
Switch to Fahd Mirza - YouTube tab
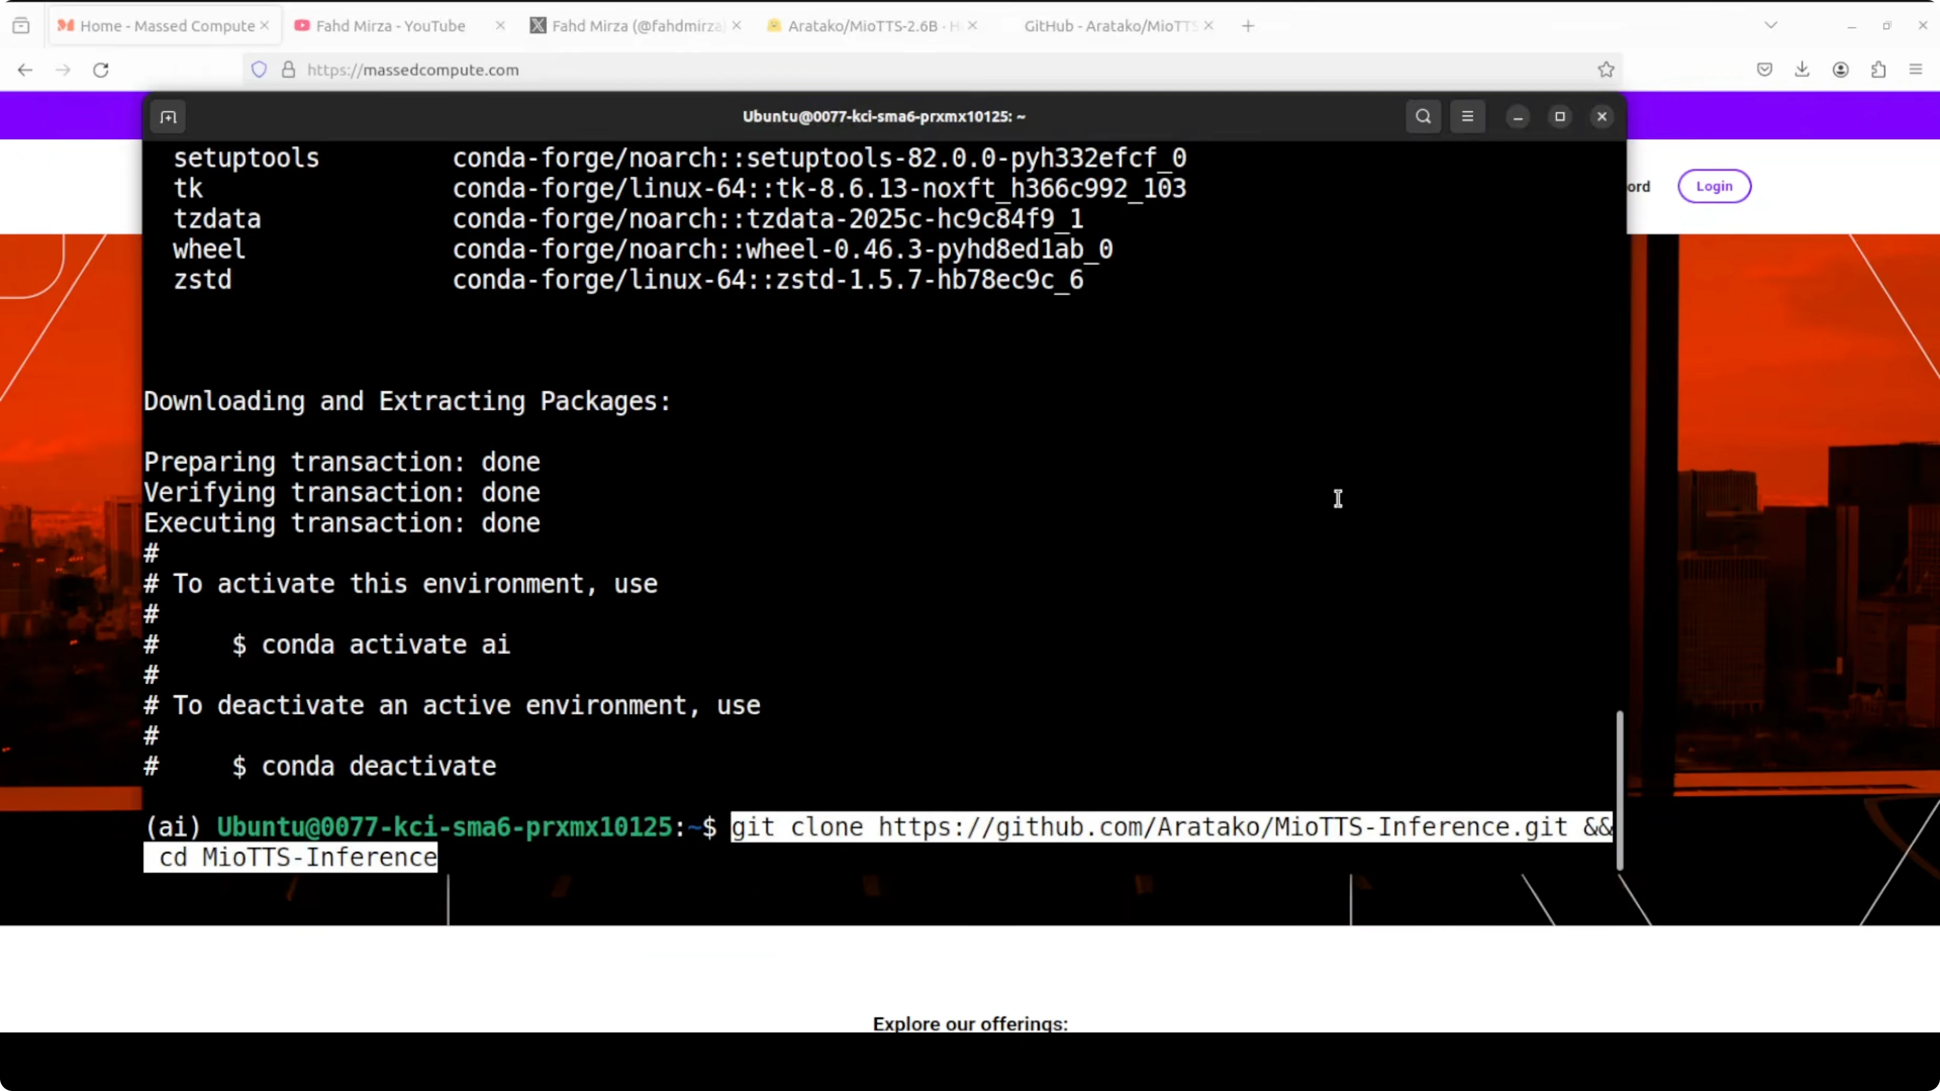click(390, 26)
